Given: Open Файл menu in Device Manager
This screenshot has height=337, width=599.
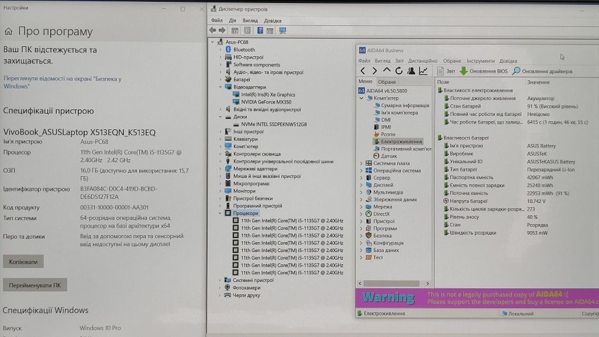Looking at the screenshot, I should tap(217, 20).
